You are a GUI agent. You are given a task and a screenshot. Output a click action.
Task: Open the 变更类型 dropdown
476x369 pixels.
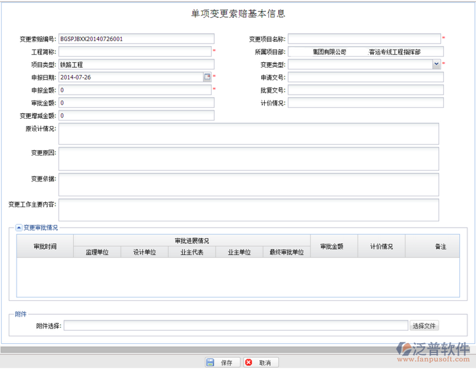pyautogui.click(x=437, y=64)
